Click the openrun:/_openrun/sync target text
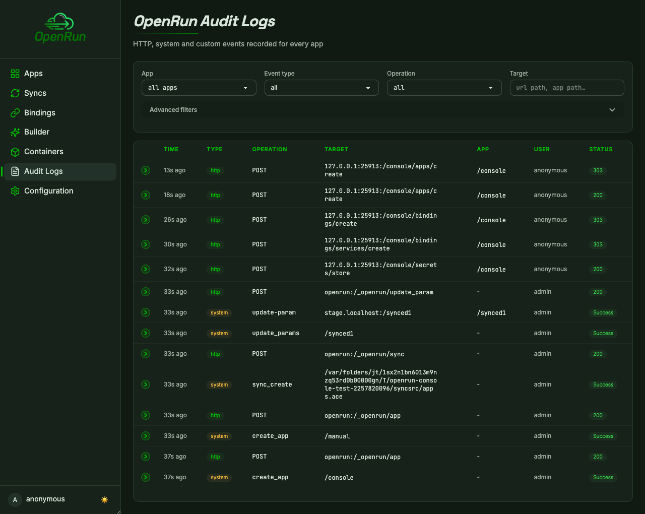645x514 pixels. tap(364, 354)
